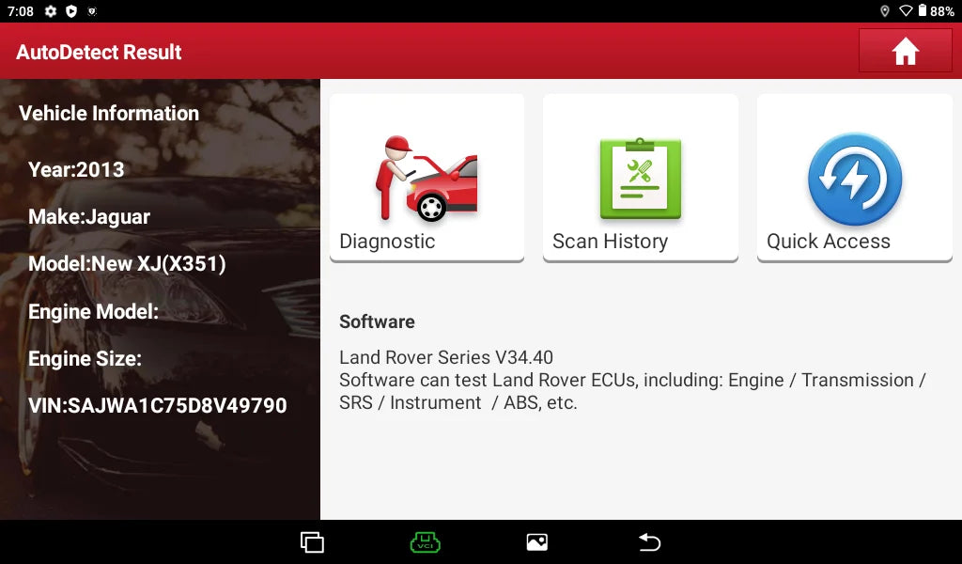This screenshot has height=564, width=962.
Task: Tap the location pin status icon
Action: pyautogui.click(x=884, y=11)
